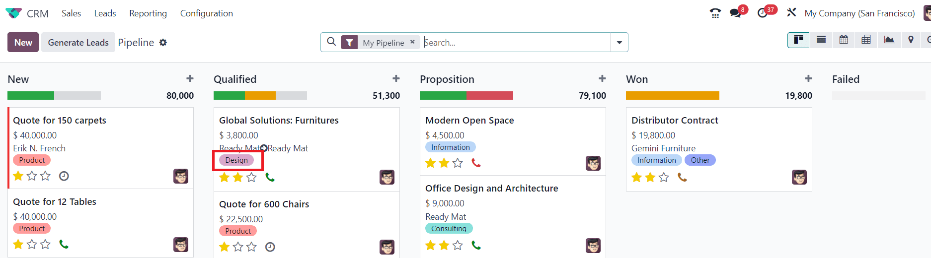Open Pipeline gear settings menu

tap(163, 43)
